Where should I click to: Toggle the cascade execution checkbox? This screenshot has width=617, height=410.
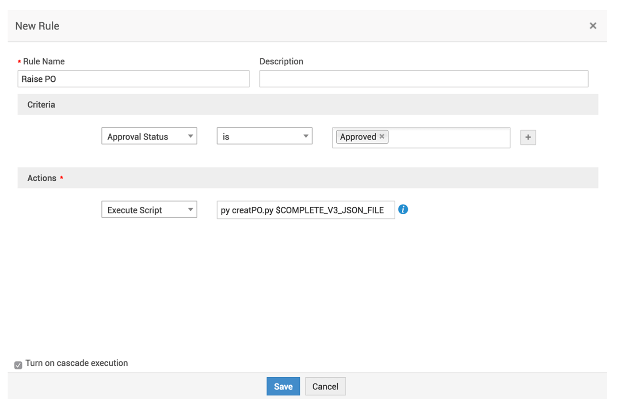[18, 365]
